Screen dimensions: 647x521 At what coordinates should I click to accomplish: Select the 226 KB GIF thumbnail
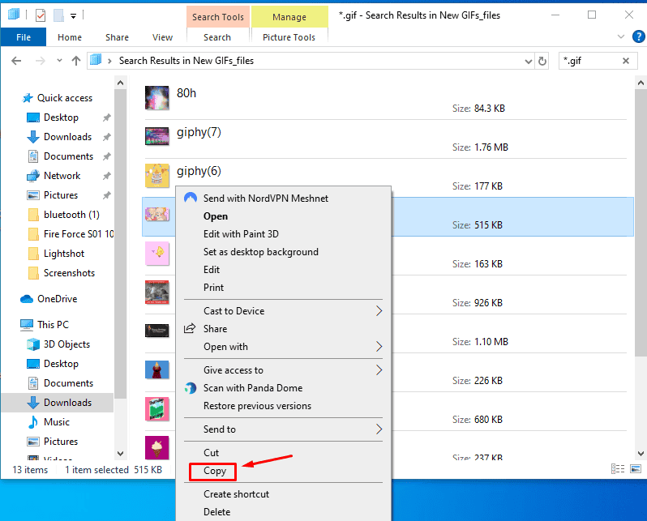click(x=156, y=369)
